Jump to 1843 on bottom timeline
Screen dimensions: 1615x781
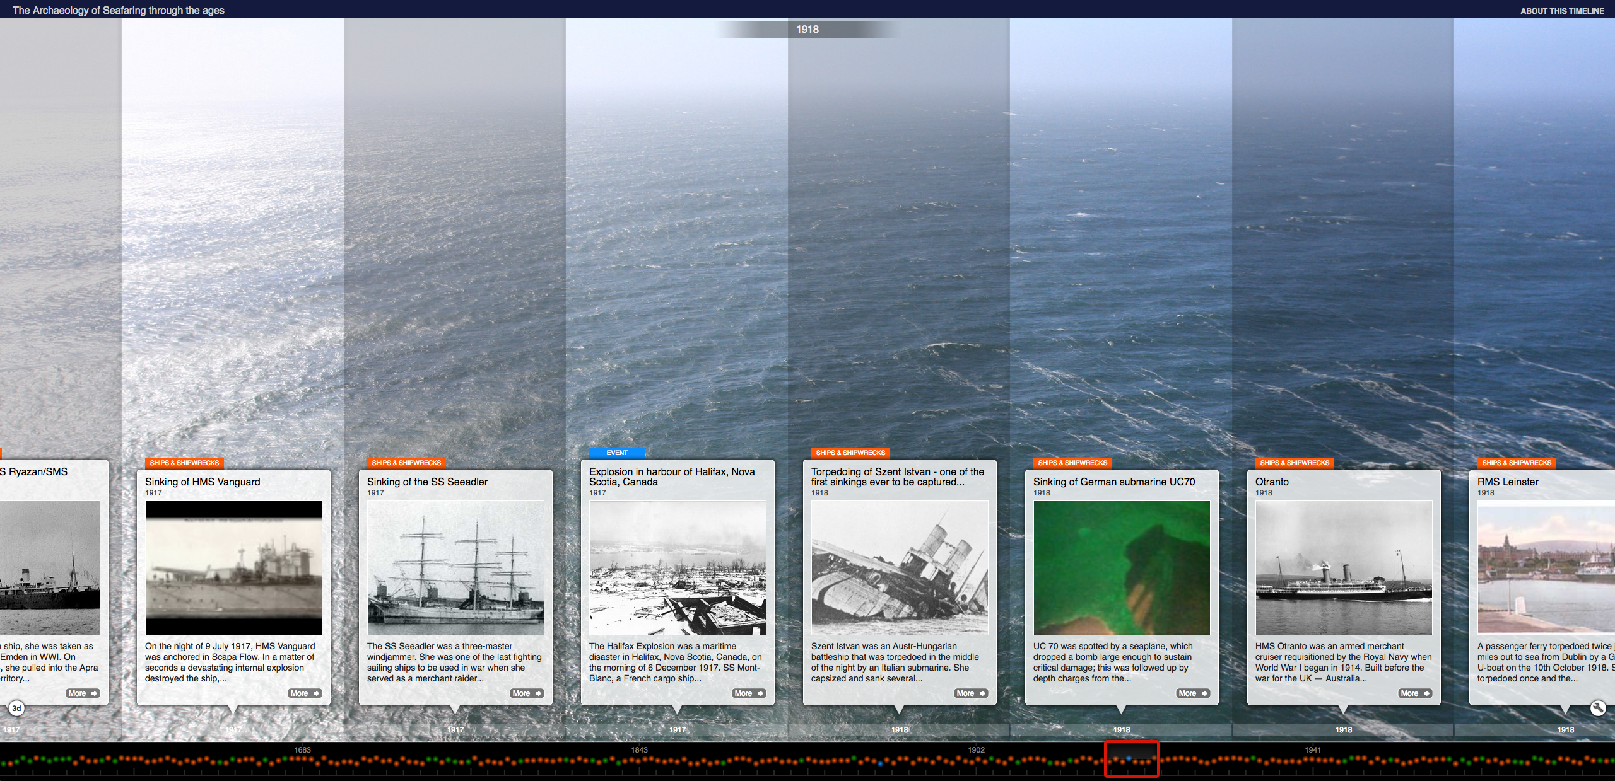[639, 750]
